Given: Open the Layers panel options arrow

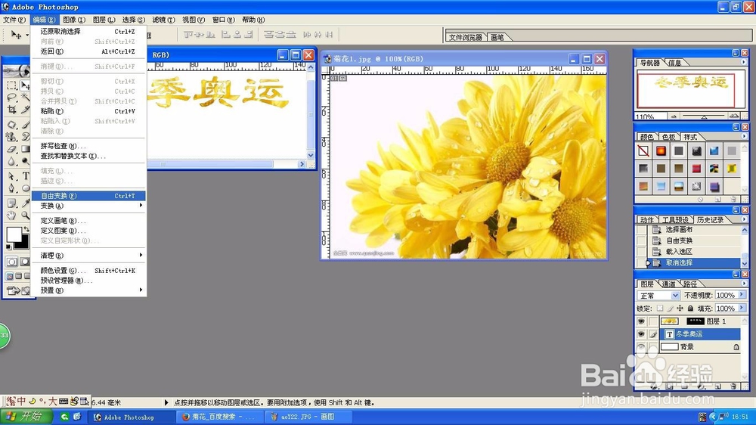Looking at the screenshot, I should point(744,283).
